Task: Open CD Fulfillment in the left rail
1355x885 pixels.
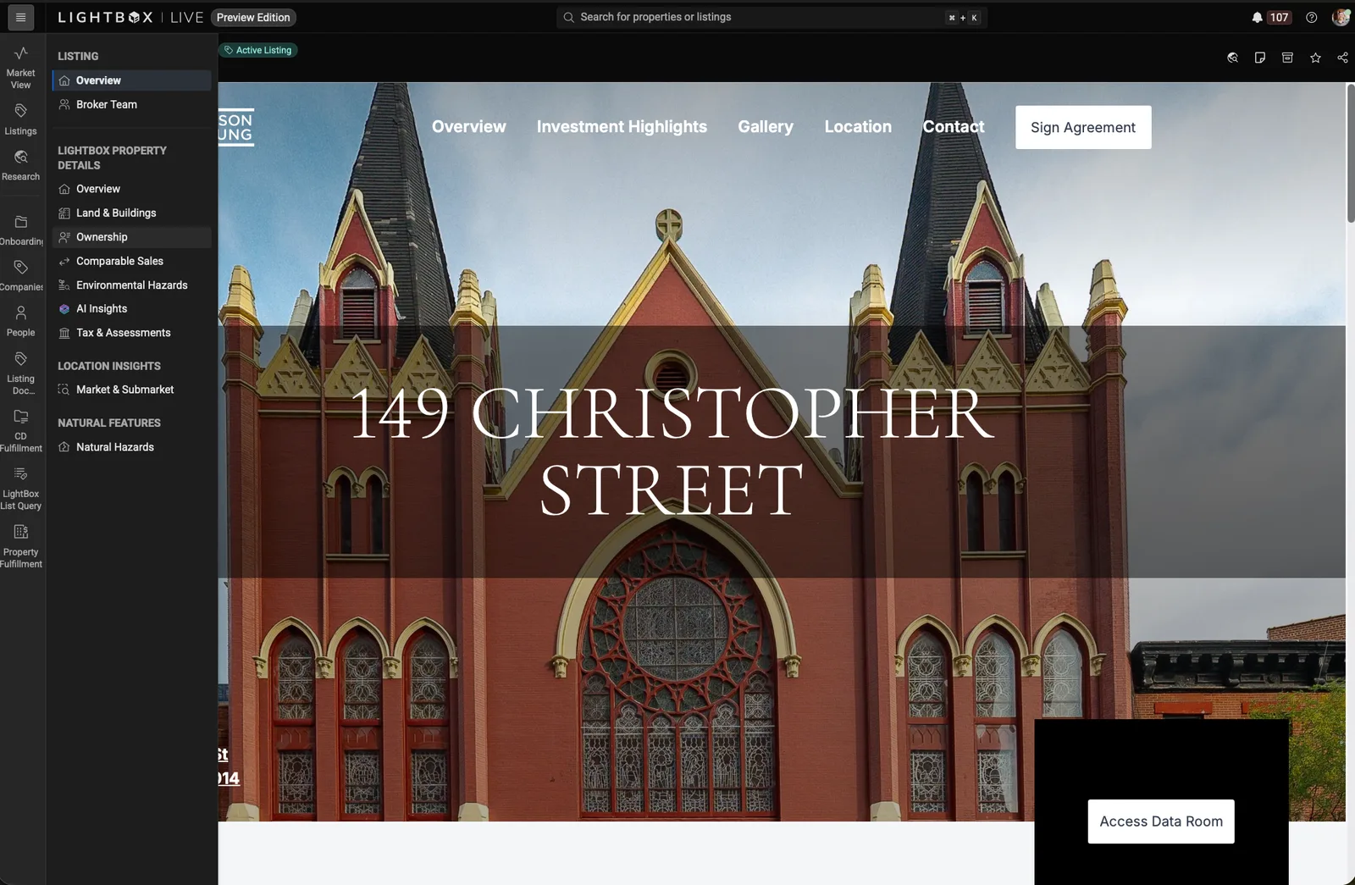Action: (21, 431)
